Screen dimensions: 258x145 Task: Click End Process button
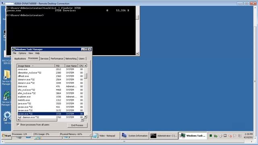pyautogui.click(x=77, y=125)
